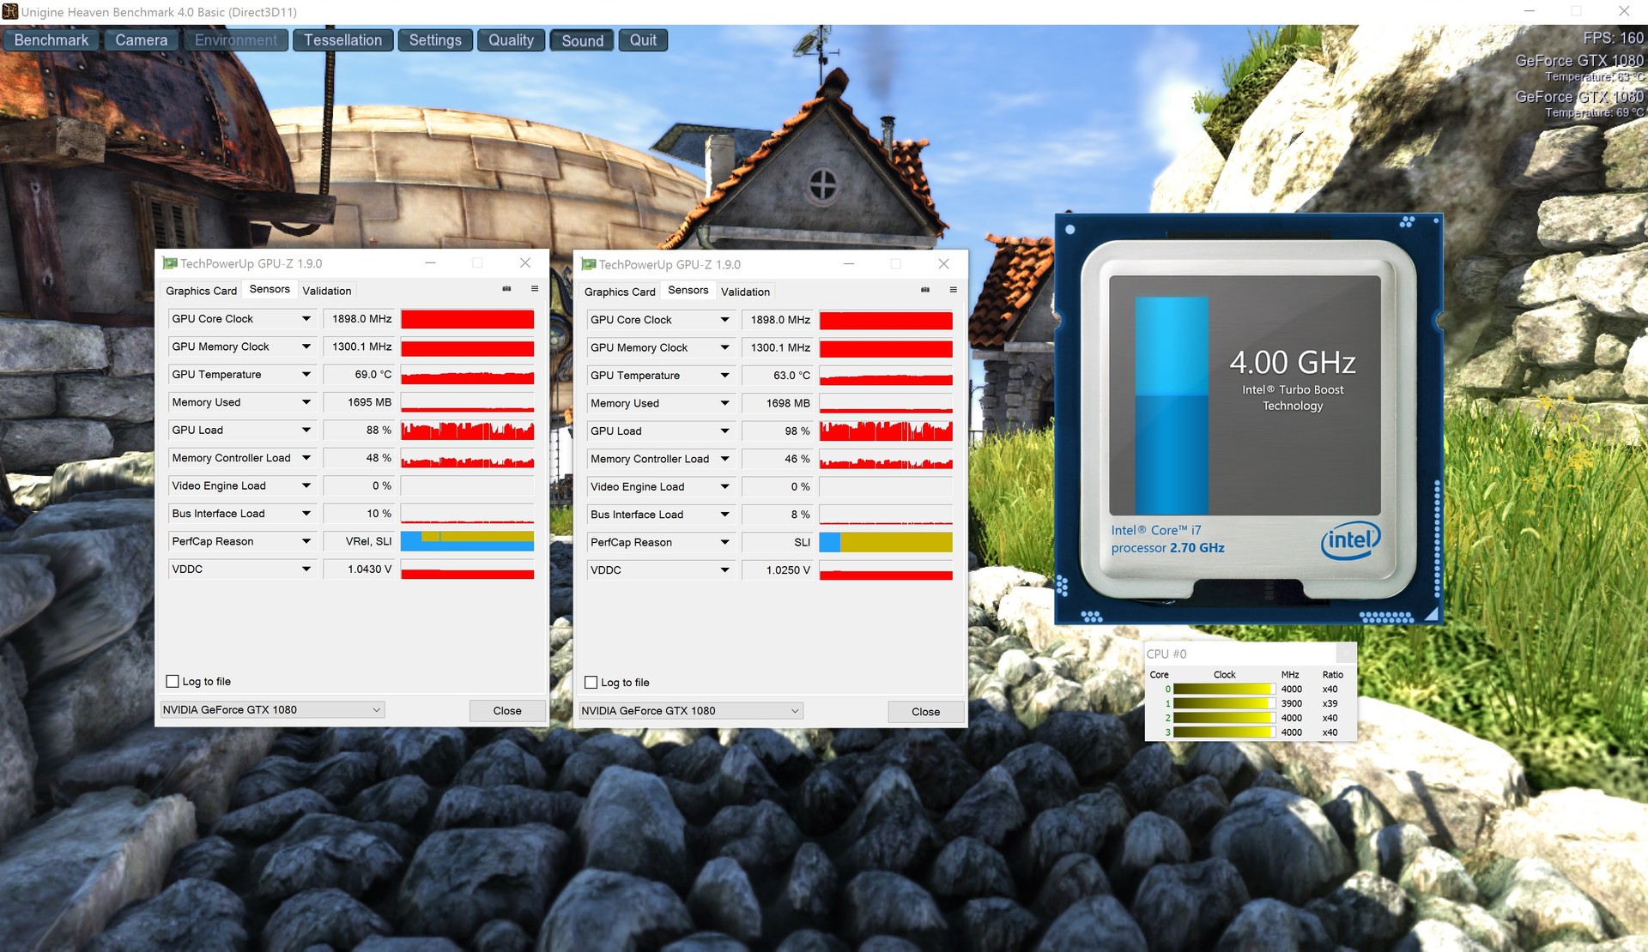Open the Tessellation menu in Heaven

click(343, 41)
